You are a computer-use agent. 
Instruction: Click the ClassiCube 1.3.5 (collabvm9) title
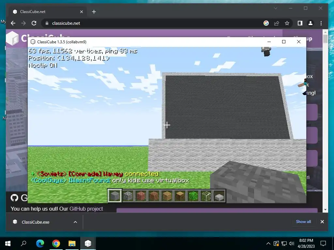point(62,42)
